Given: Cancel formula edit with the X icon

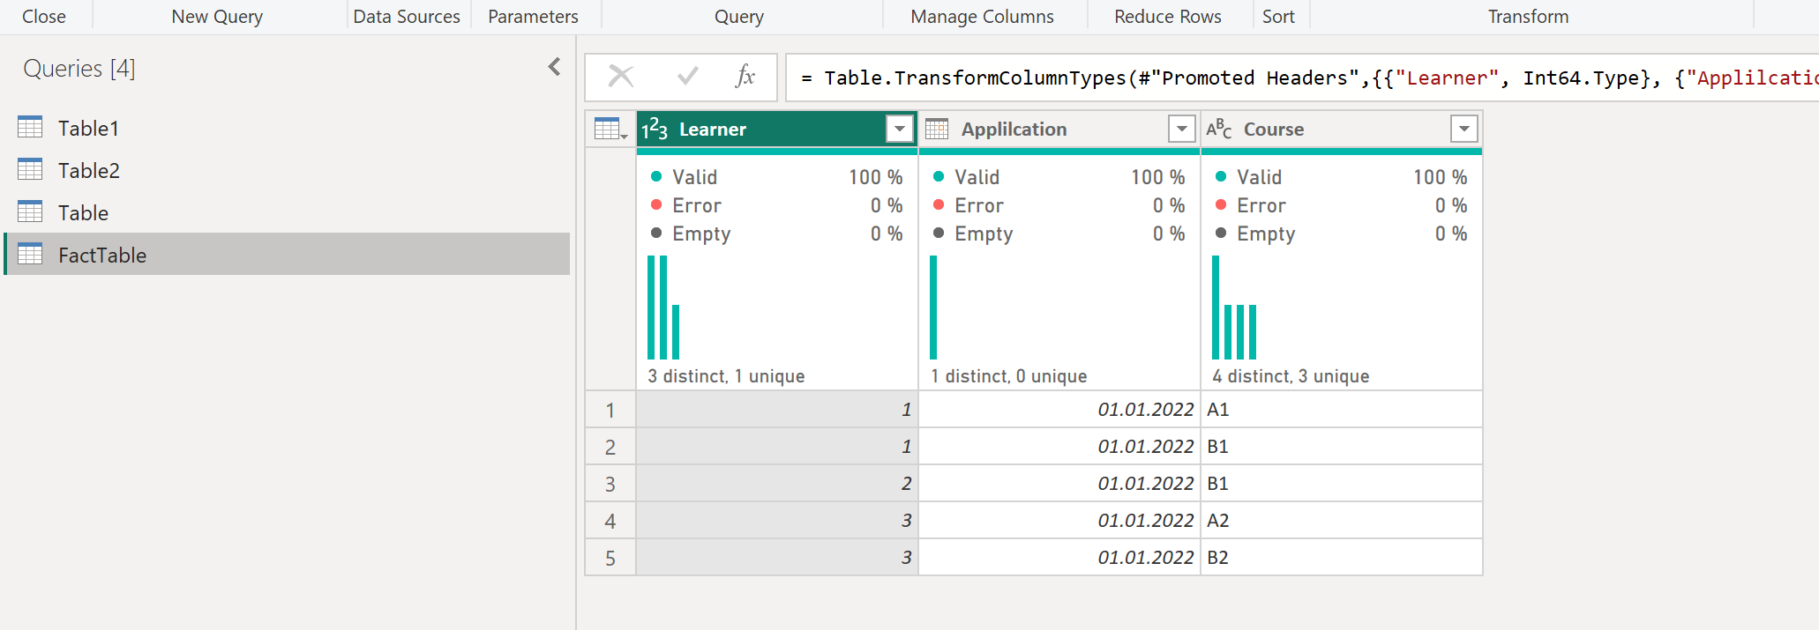Looking at the screenshot, I should click(x=621, y=77).
